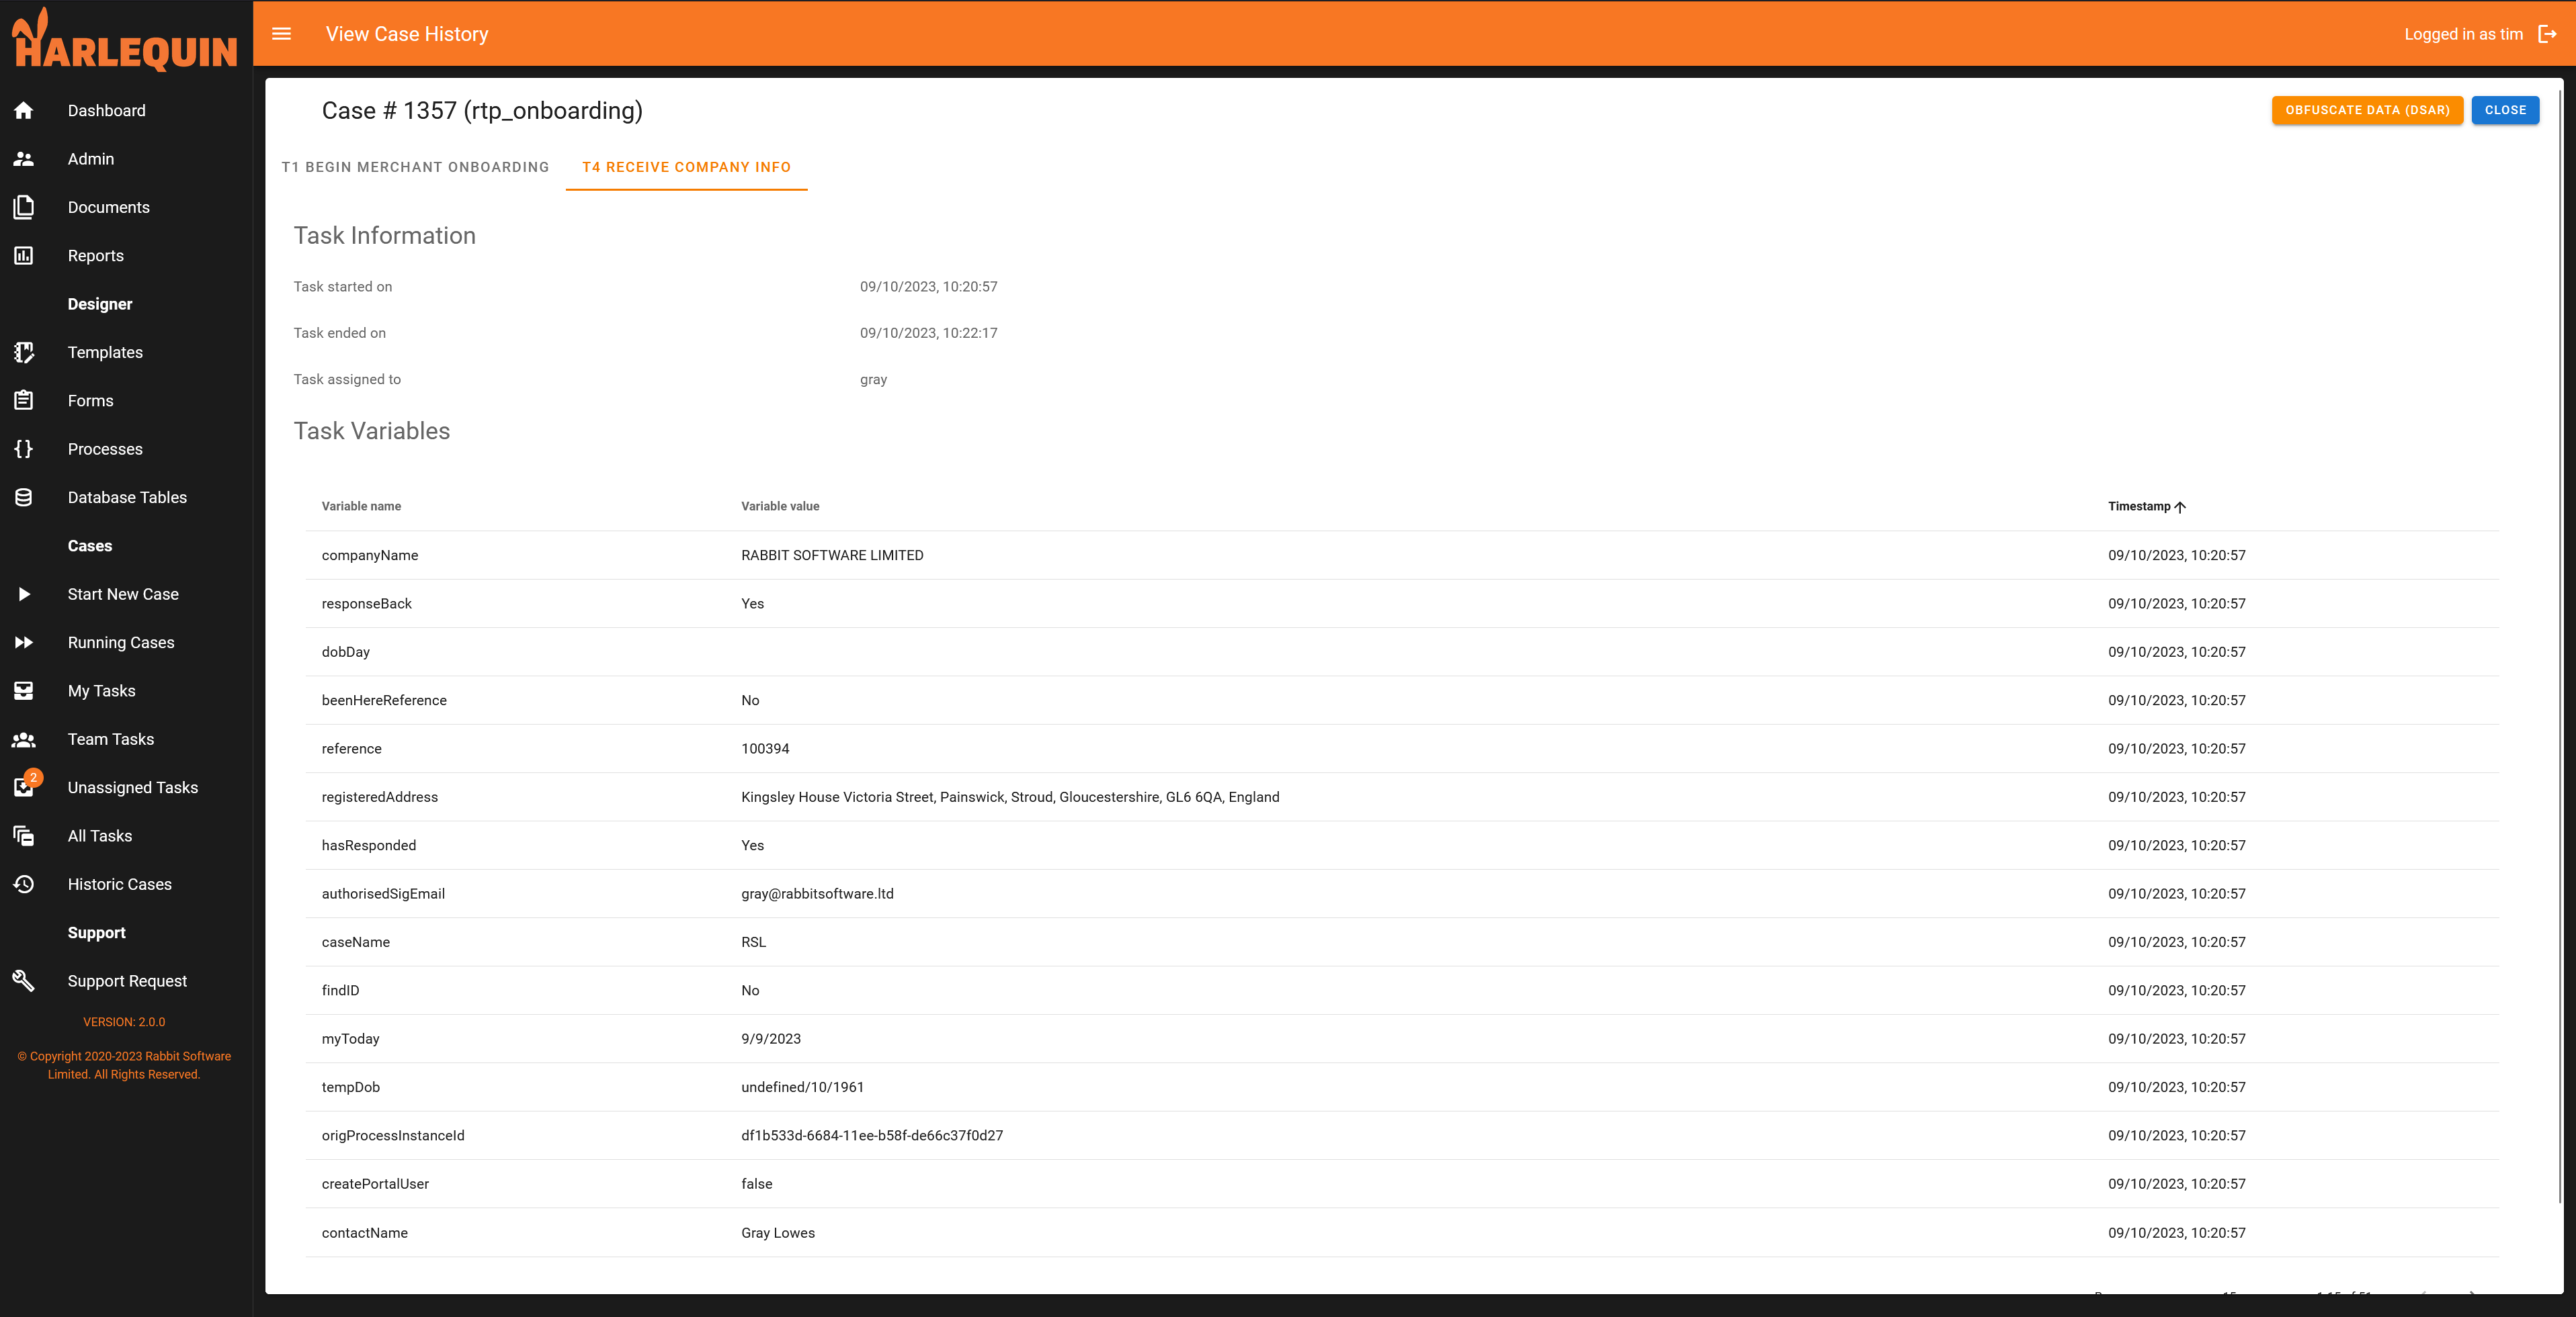Viewport: 2576px width, 1317px height.
Task: Select the hasResponded variable name
Action: coord(369,846)
